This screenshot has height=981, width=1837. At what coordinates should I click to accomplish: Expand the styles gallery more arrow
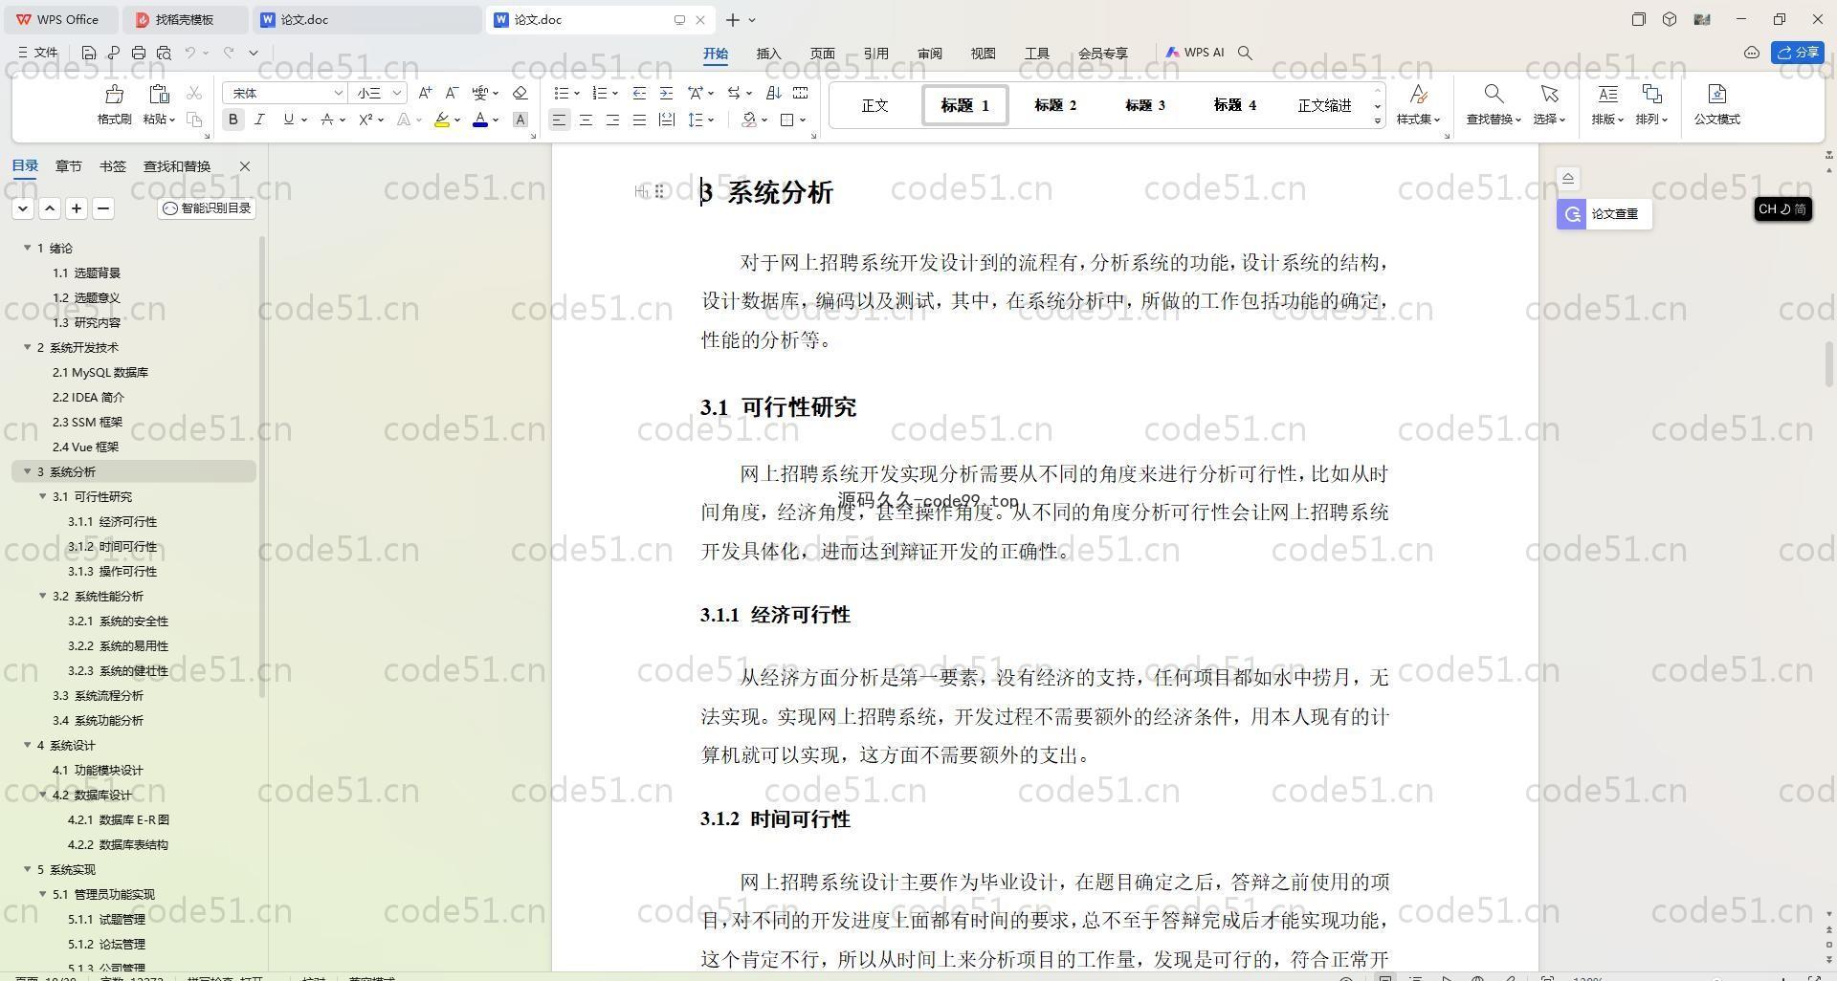[1378, 121]
